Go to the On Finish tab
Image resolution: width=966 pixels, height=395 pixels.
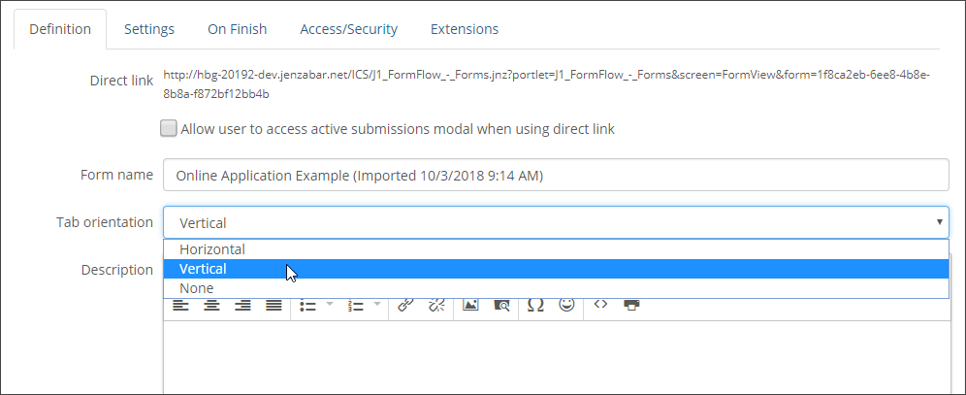[x=238, y=29]
